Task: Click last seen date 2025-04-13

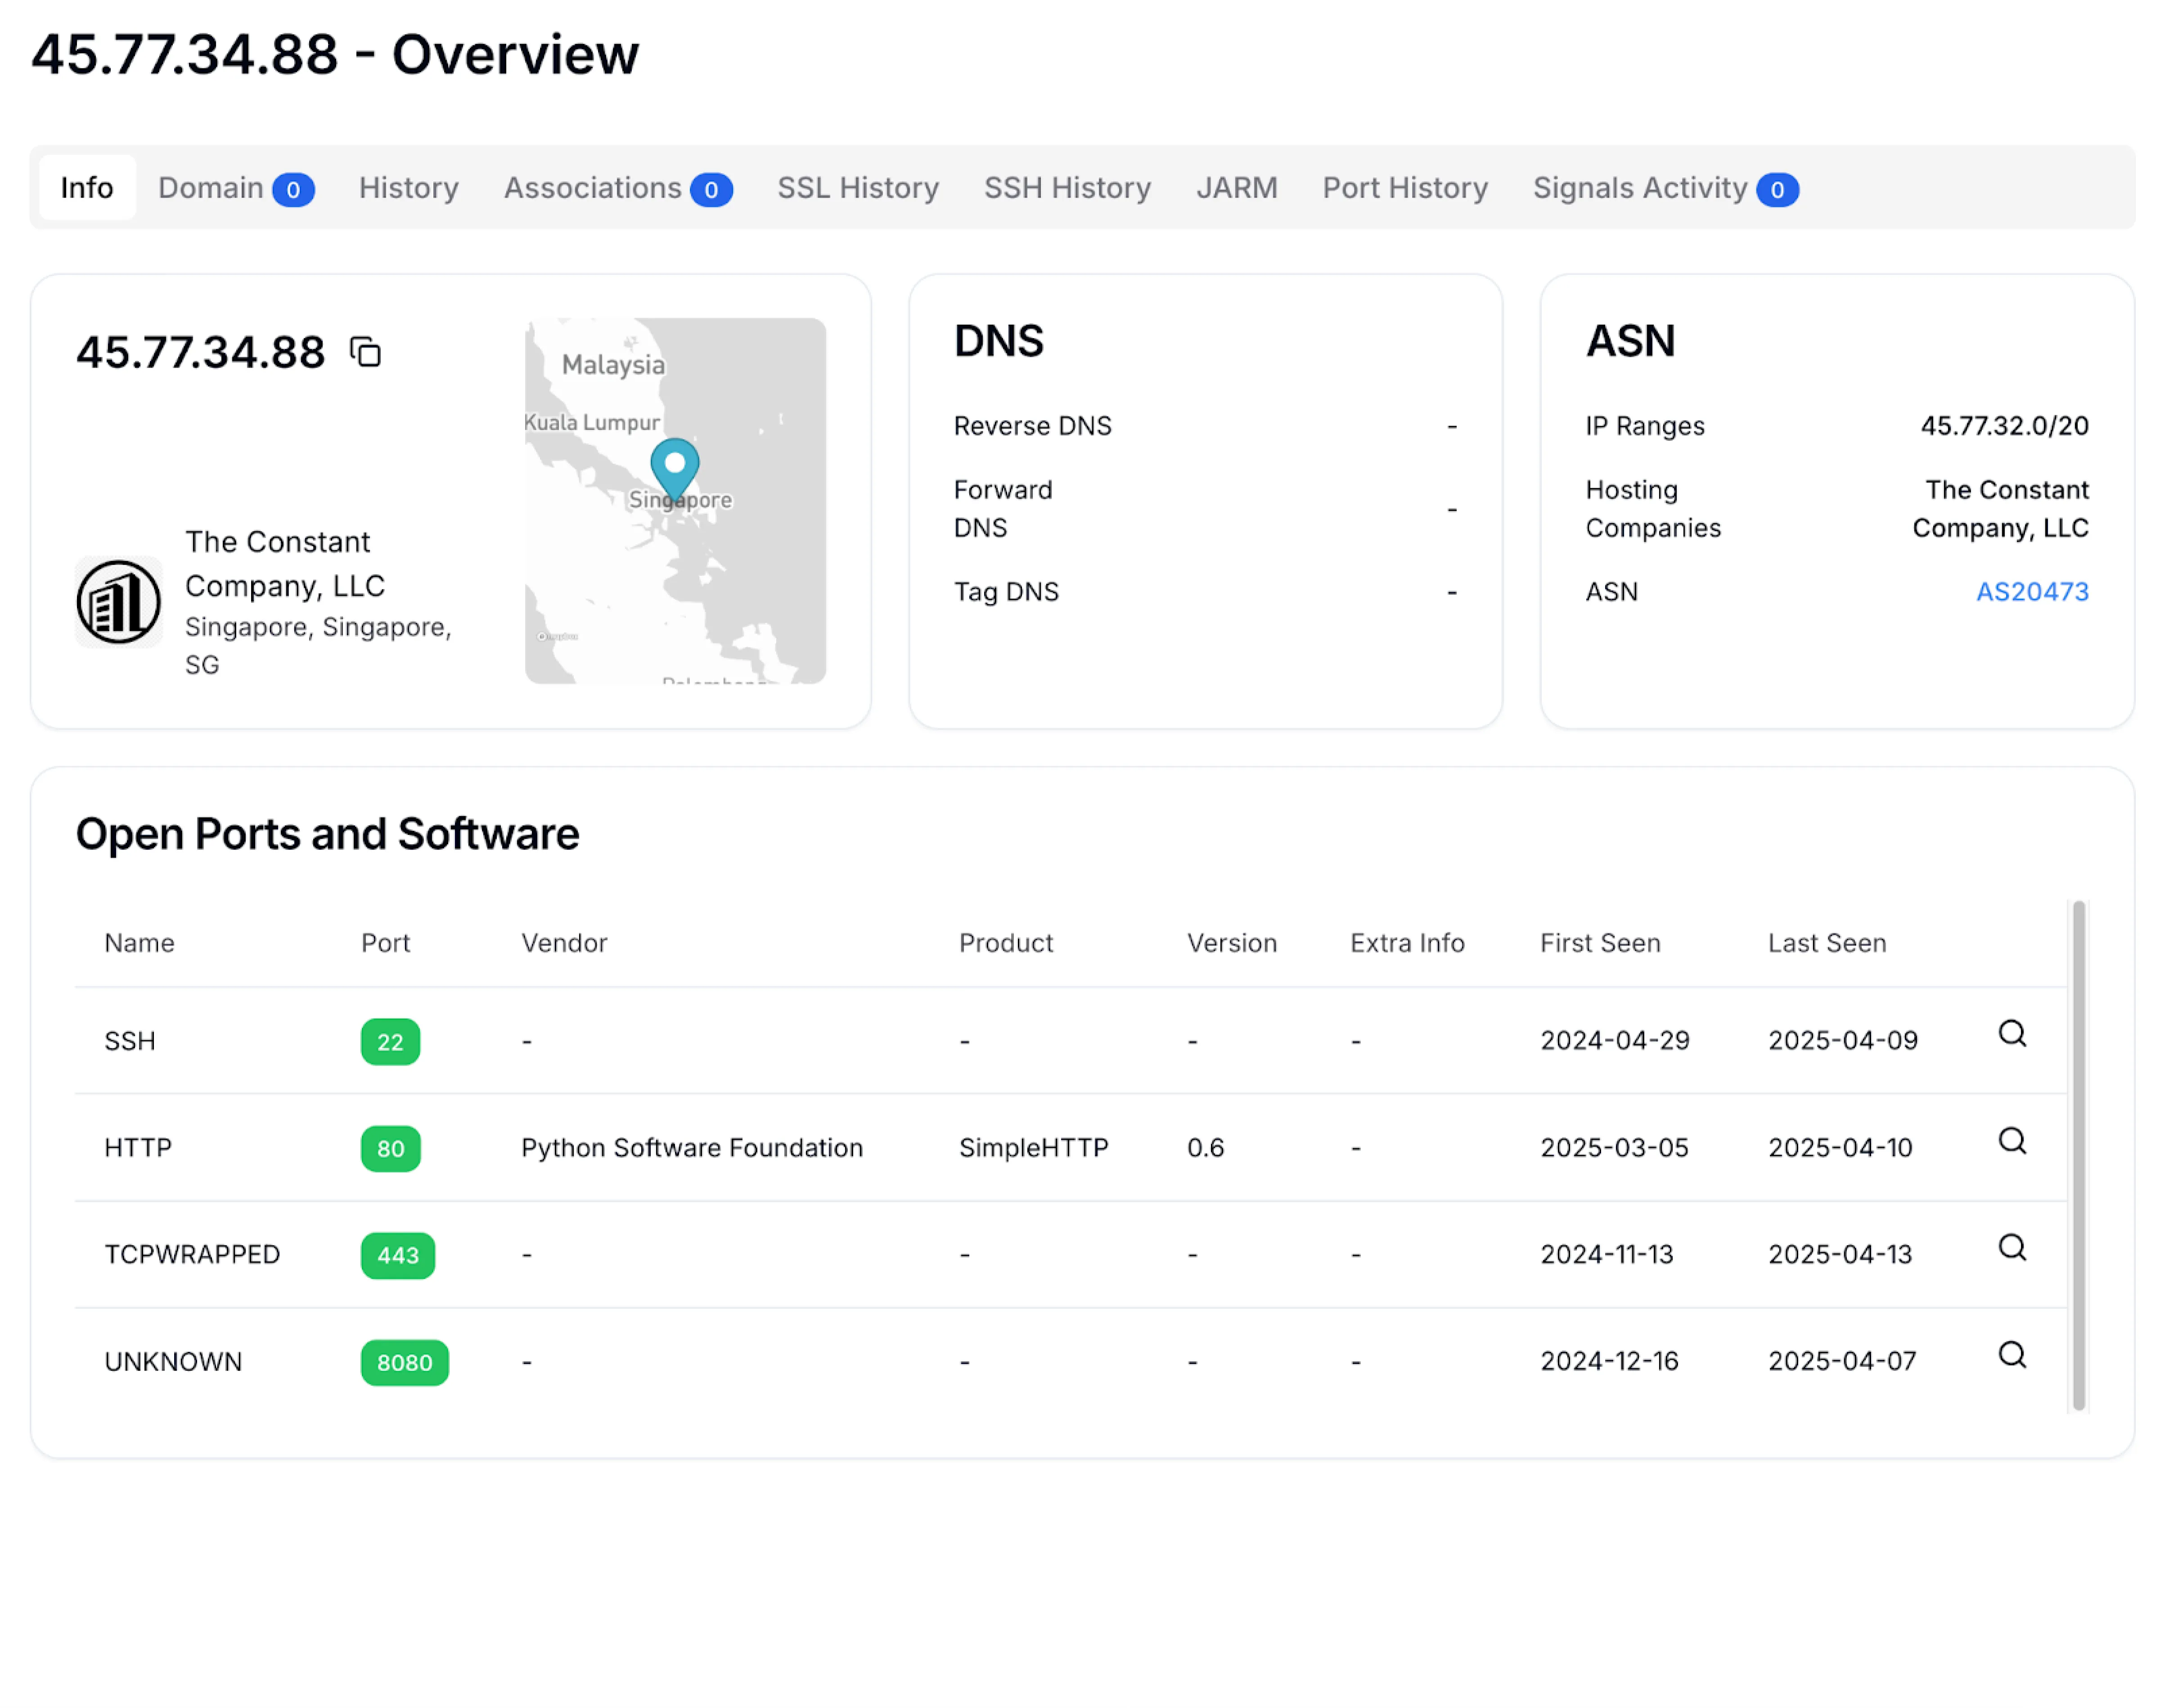Action: [1839, 1254]
